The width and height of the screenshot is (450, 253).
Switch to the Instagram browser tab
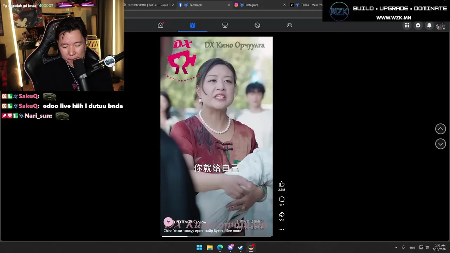260,5
